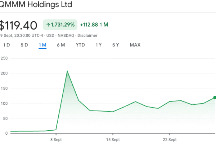Select the 1Y range tab
Image resolution: width=216 pixels, height=144 pixels.
(x=98, y=45)
